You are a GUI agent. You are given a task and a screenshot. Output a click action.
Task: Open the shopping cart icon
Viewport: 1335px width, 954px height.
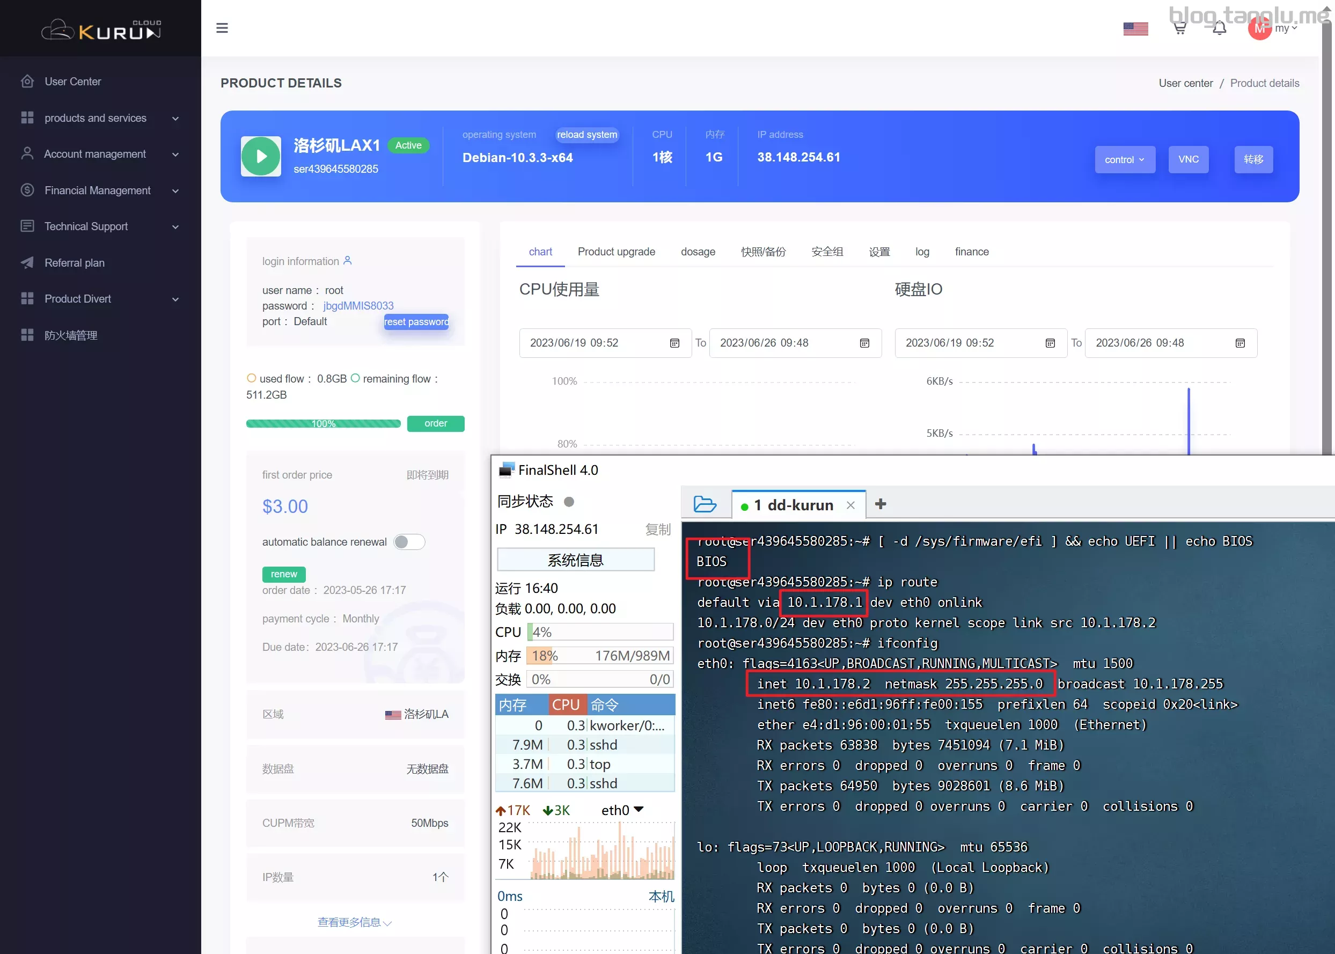click(1179, 28)
